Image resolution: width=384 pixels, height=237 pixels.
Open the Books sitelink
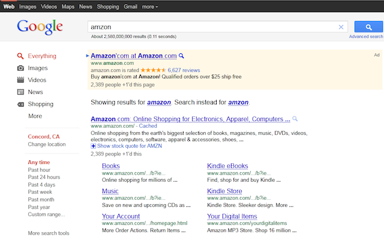coord(110,166)
